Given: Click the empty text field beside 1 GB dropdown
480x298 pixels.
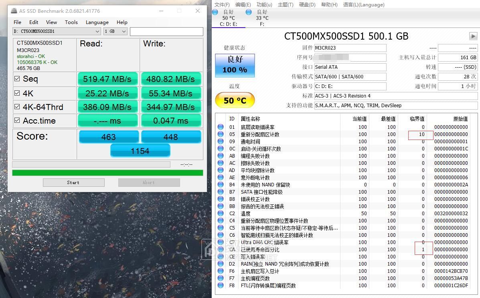Looking at the screenshot, I should pyautogui.click(x=166, y=31).
